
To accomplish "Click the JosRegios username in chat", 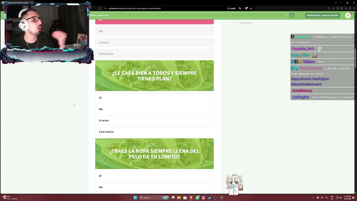I will click(300, 97).
